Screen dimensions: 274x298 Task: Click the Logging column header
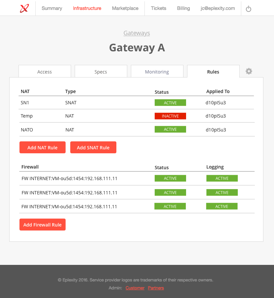click(215, 167)
